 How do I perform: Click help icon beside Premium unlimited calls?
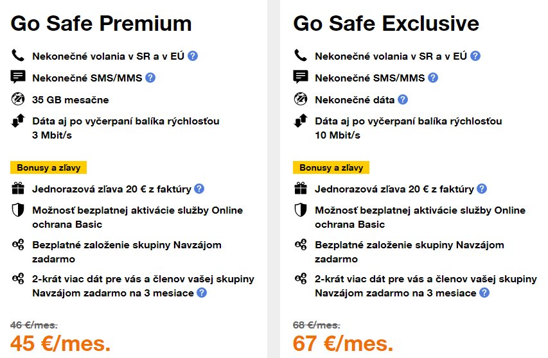193,56
